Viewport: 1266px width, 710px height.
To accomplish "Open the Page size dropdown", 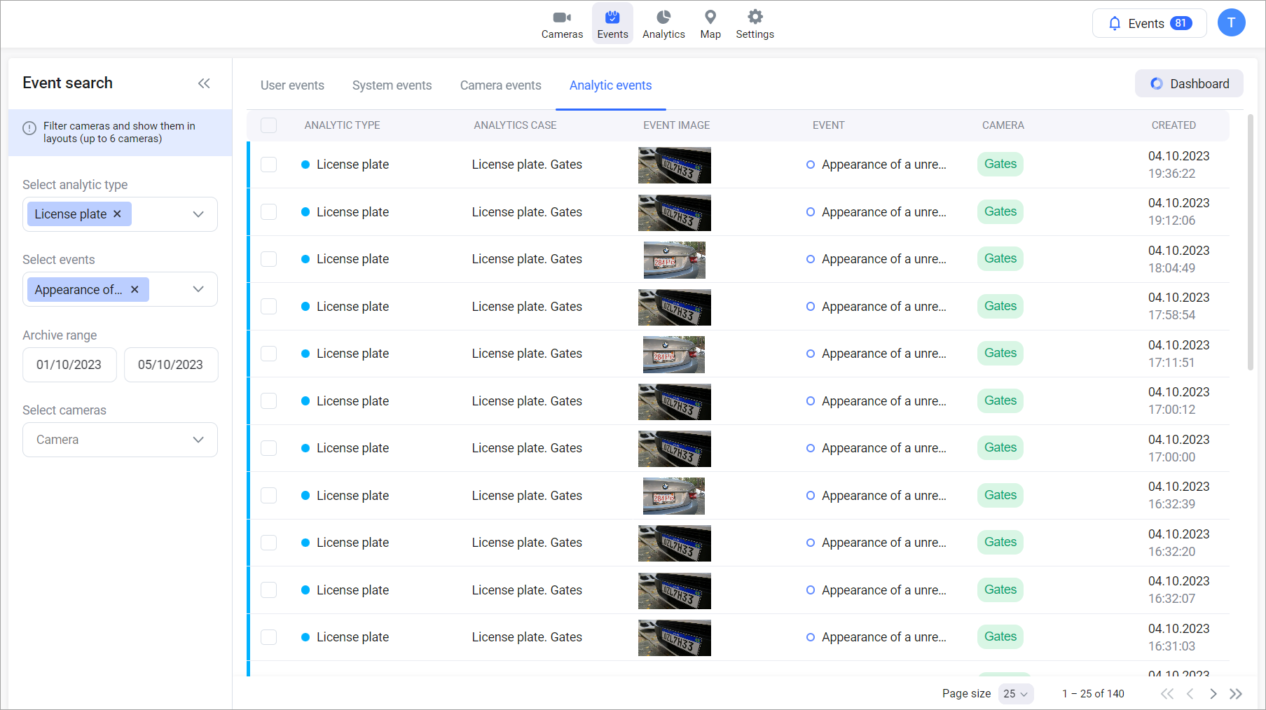I will (1015, 694).
